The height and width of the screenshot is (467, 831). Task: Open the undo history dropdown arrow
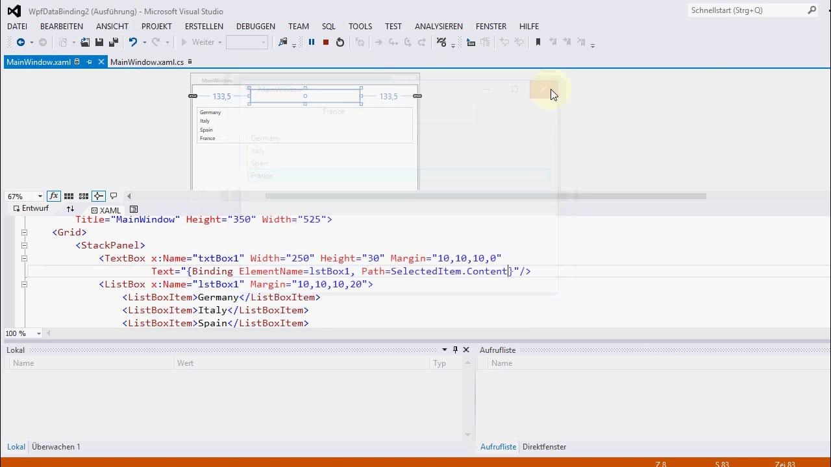pyautogui.click(x=144, y=42)
